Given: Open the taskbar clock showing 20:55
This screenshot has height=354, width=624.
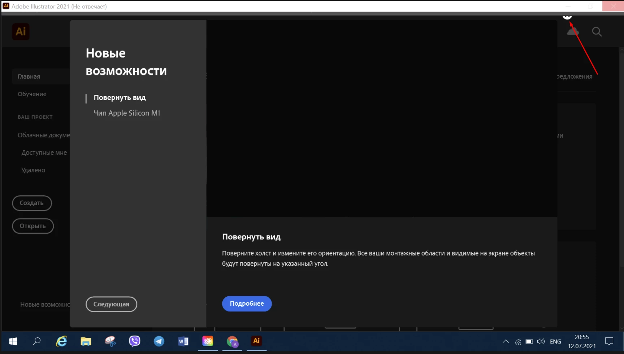Looking at the screenshot, I should [x=582, y=341].
